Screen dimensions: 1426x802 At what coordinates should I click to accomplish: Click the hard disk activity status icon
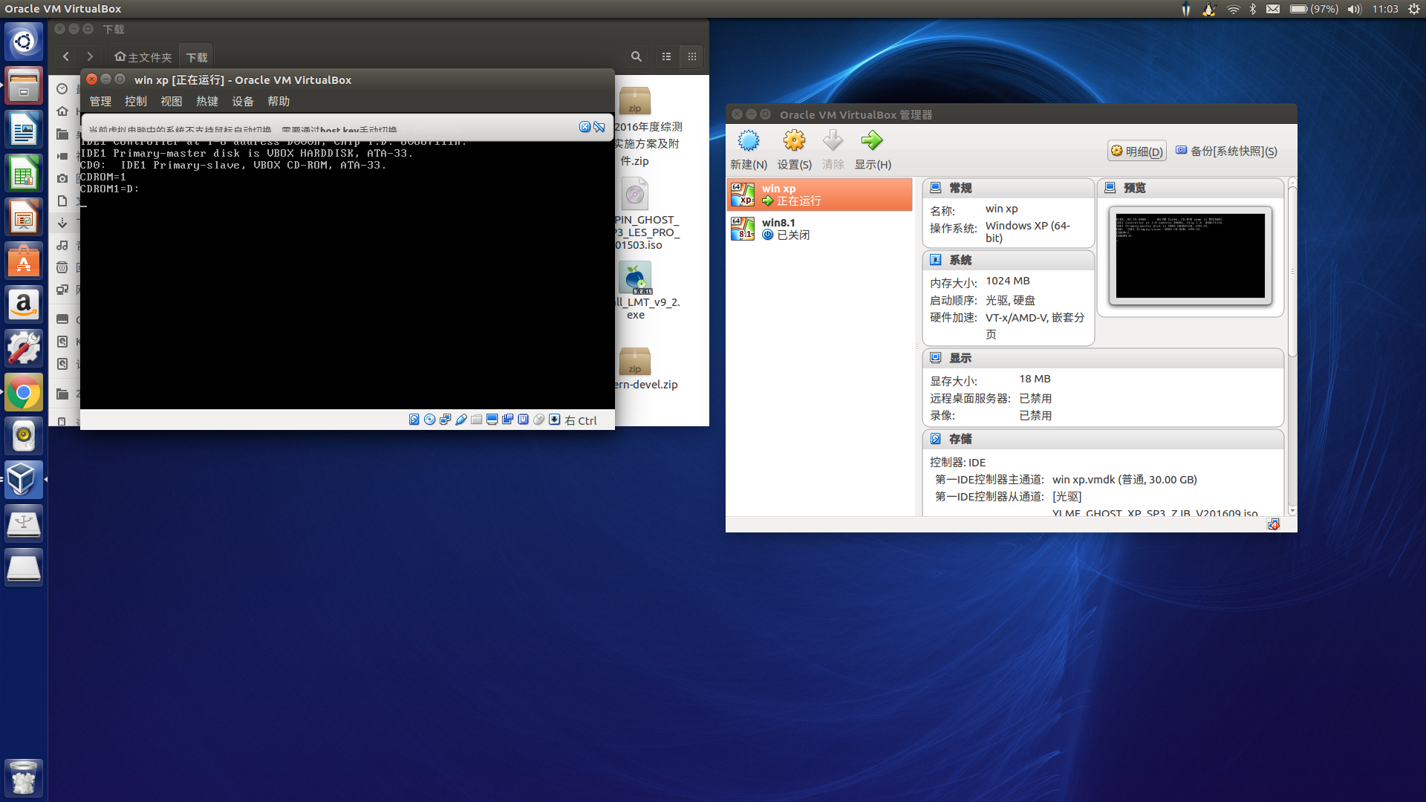tap(414, 420)
